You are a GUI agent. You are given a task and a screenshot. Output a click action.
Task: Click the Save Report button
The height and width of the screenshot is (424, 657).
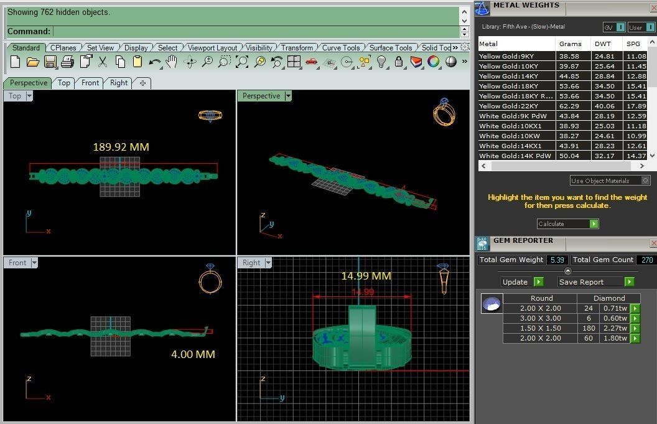[596, 282]
